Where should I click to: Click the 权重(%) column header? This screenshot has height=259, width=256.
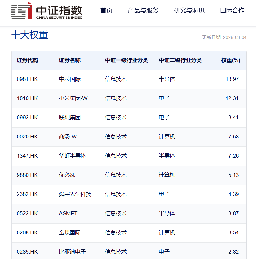230,60
